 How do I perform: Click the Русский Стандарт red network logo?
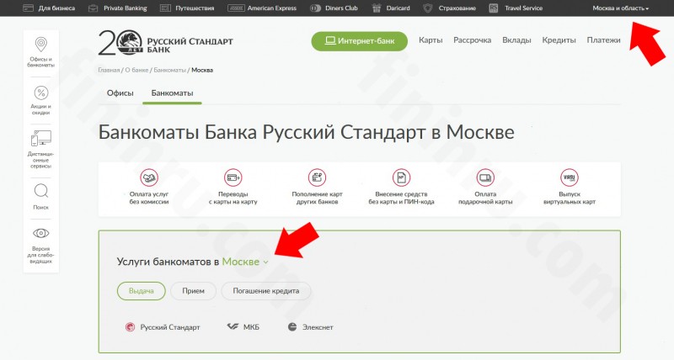point(130,327)
